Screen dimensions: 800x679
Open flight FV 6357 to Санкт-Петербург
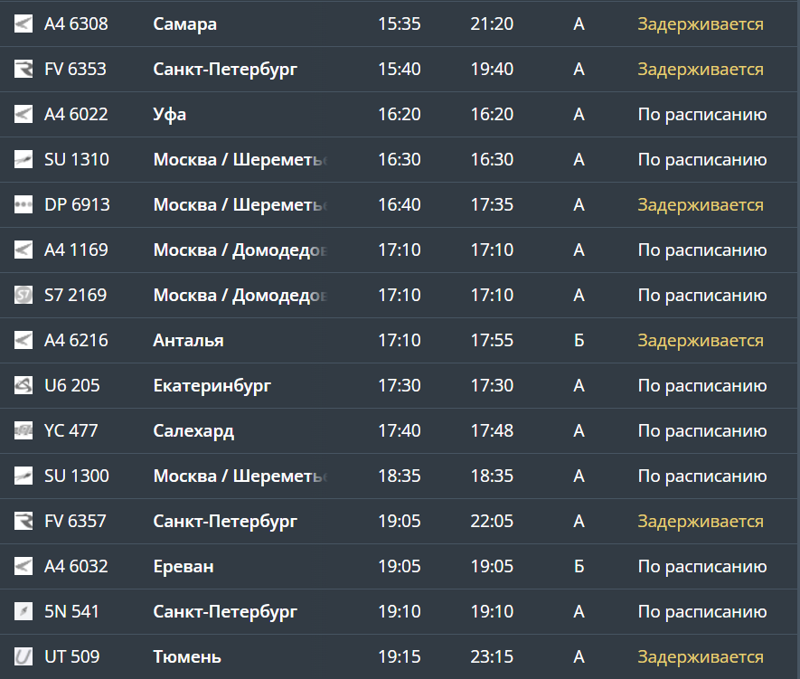76,522
